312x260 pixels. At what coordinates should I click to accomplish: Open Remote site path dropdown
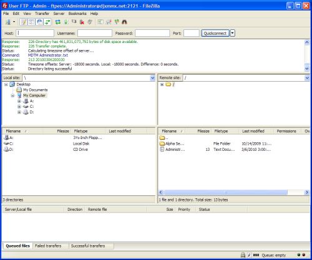coord(307,78)
